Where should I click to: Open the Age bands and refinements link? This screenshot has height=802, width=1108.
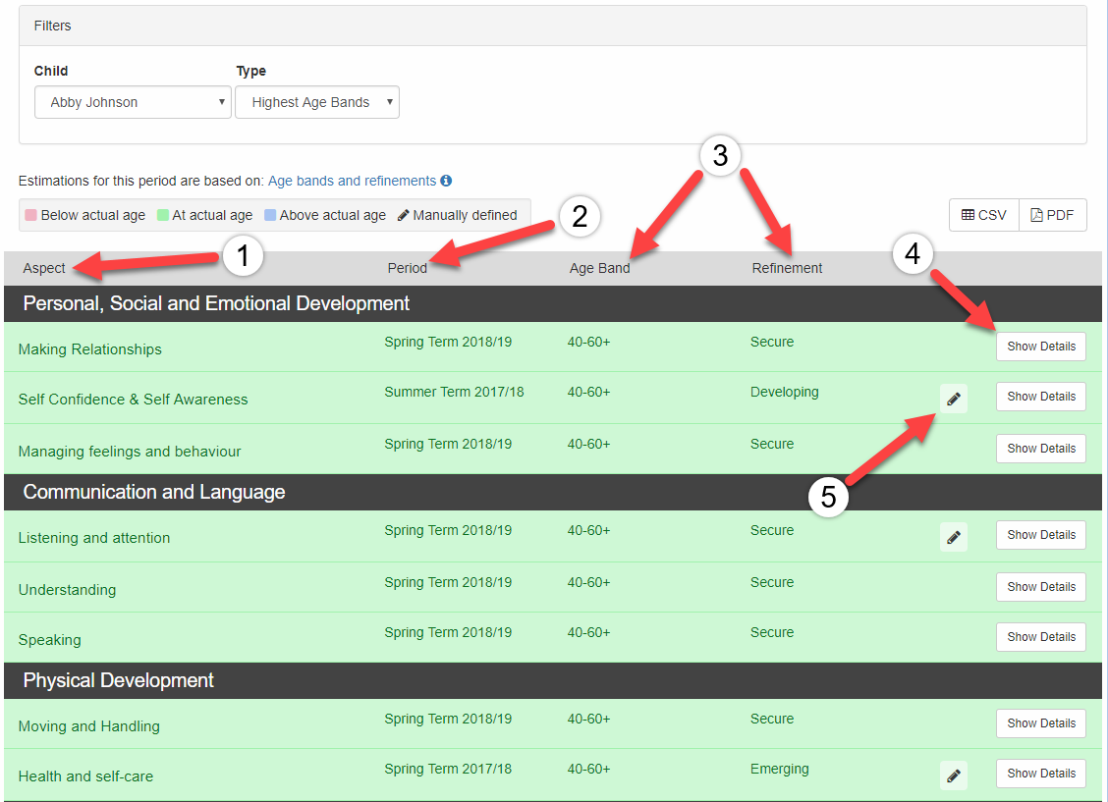[x=352, y=181]
